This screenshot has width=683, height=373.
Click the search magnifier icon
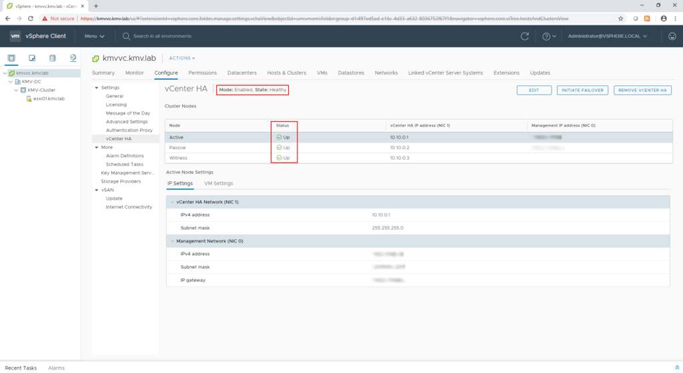point(126,36)
